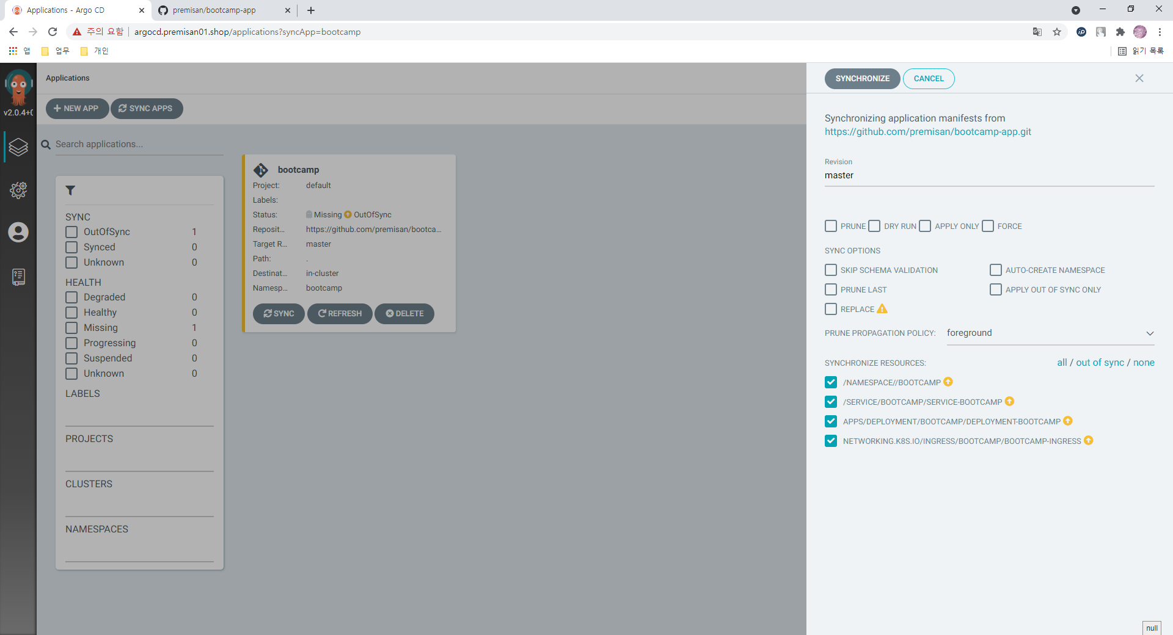Image resolution: width=1173 pixels, height=635 pixels.
Task: Filter by Synced sync status
Action: click(x=71, y=247)
